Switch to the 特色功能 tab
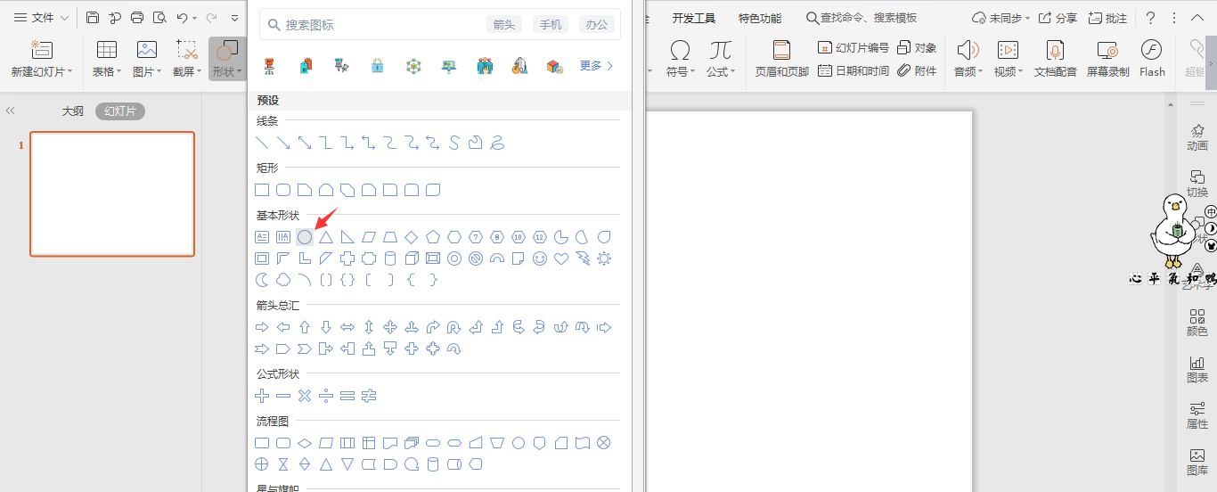 tap(759, 18)
